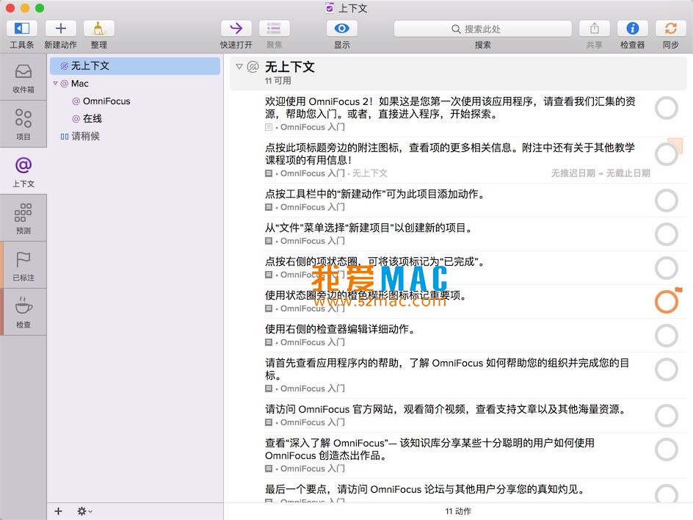Select 无上下文 in the sidebar list
Screen dimensions: 693x520
pyautogui.click(x=135, y=66)
